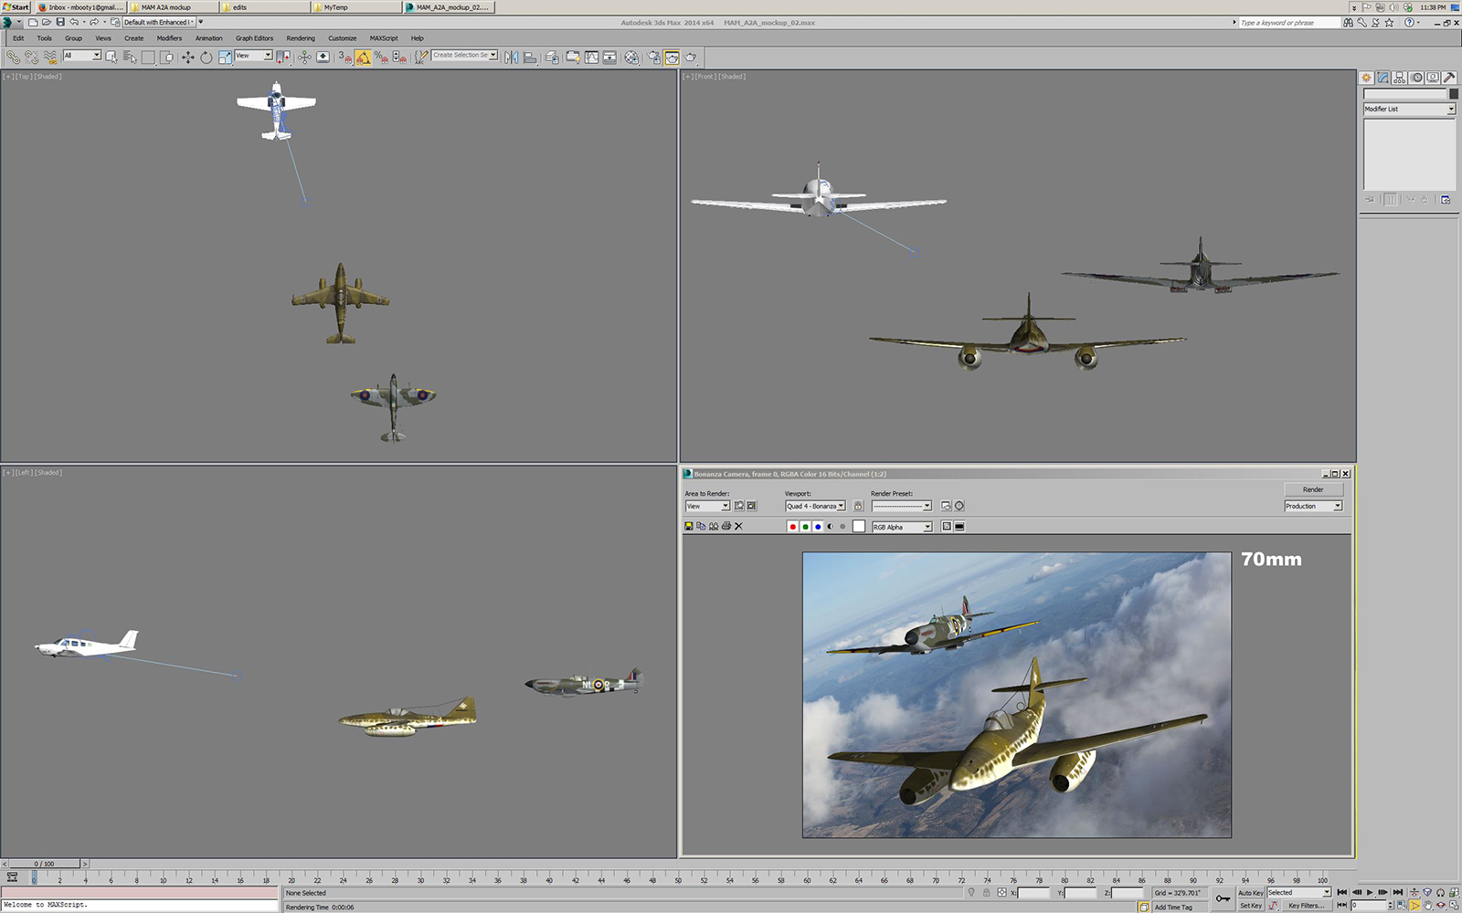Screen dimensions: 1462x913
Task: Enable Auto Key animation mode
Action: point(1250,893)
